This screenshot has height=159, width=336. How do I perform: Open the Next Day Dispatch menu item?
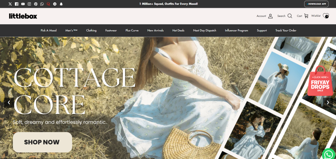(205, 30)
